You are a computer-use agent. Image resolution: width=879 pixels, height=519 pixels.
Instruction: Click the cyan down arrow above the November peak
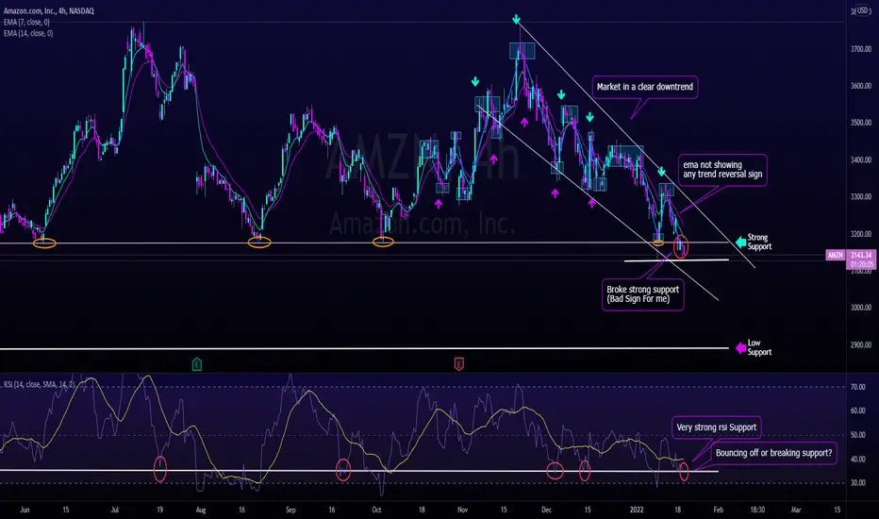[x=516, y=20]
